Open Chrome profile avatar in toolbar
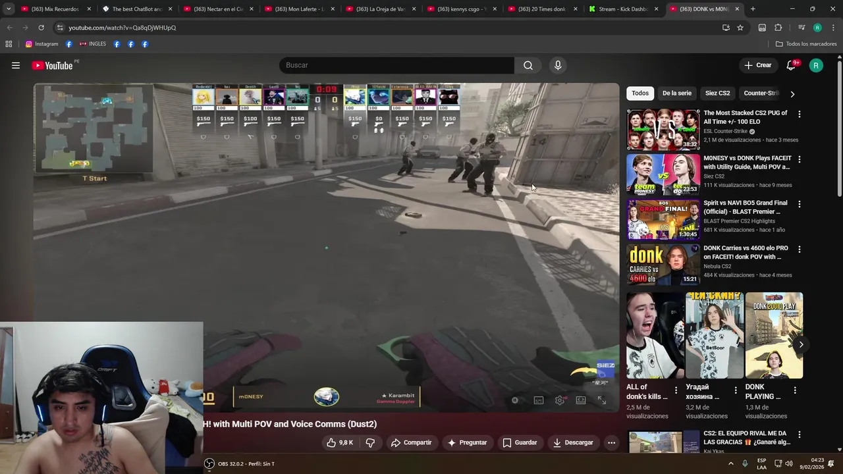 coord(817,28)
